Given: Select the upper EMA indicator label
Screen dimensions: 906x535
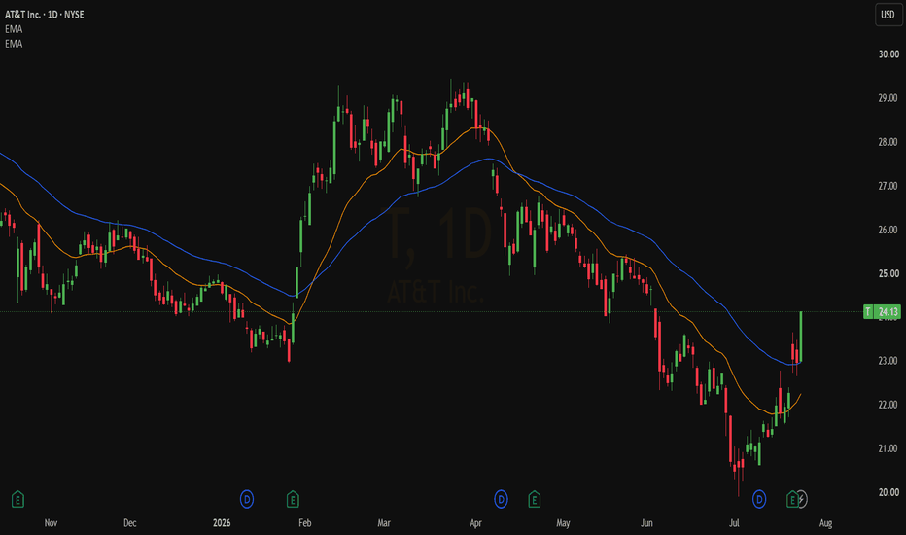Looking at the screenshot, I should click(14, 29).
